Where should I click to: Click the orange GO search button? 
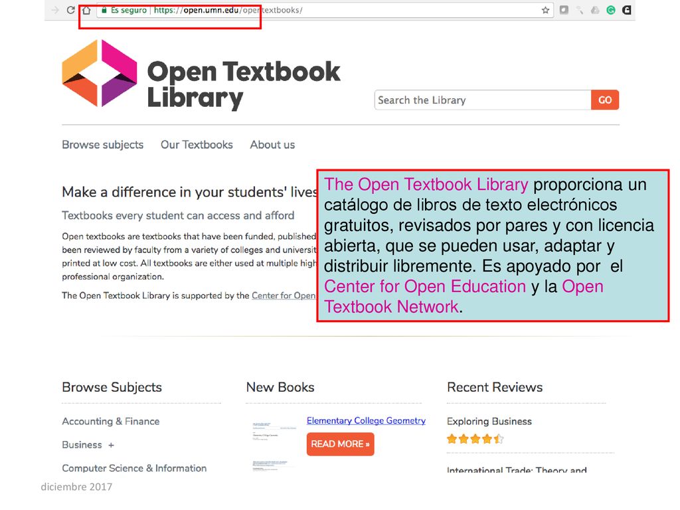pos(605,100)
